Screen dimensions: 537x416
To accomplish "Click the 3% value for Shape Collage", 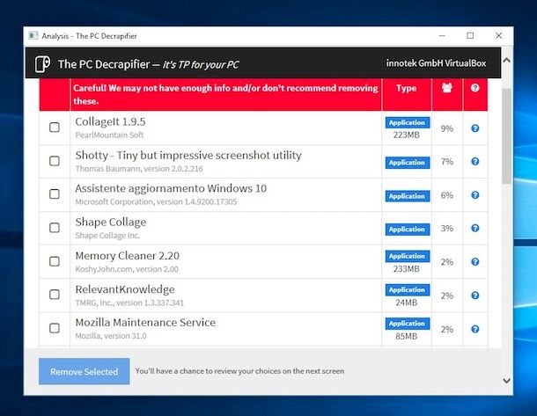I will tap(447, 228).
